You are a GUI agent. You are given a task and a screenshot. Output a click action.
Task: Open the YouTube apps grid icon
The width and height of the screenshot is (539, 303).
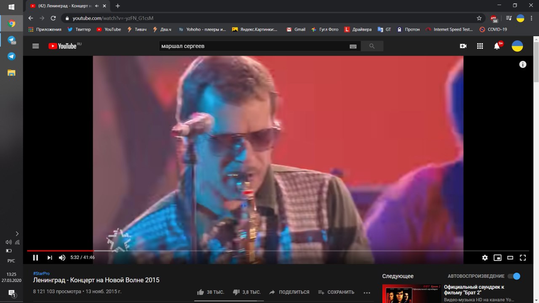point(480,46)
